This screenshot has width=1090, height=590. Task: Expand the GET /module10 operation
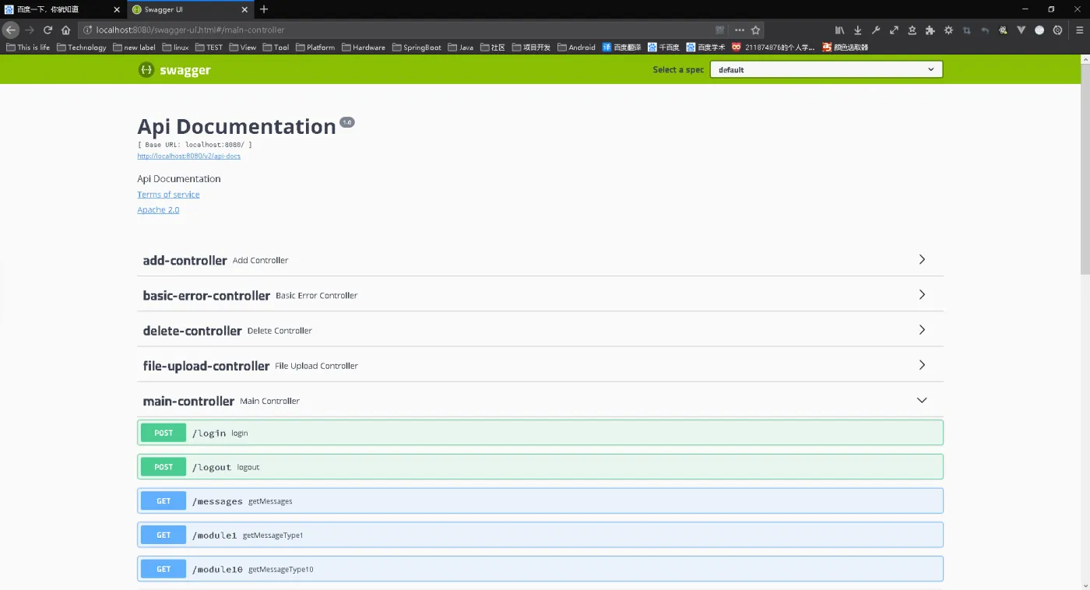click(x=540, y=569)
